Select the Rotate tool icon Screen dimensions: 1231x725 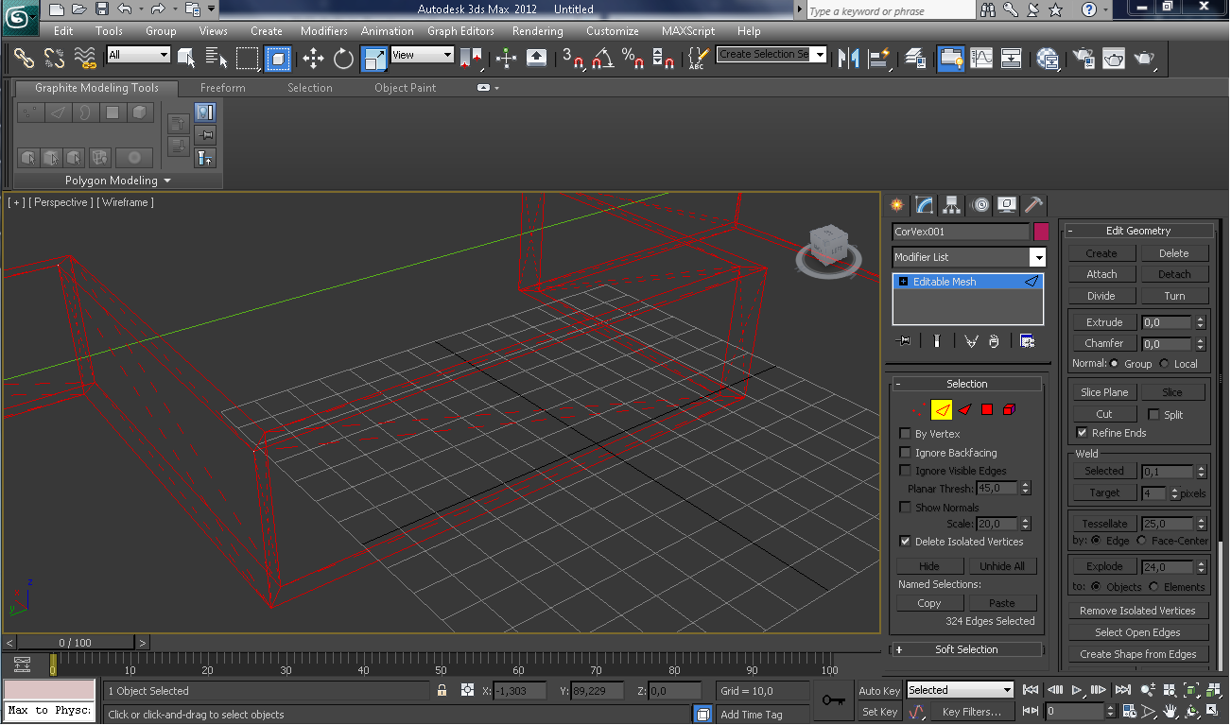pyautogui.click(x=343, y=59)
